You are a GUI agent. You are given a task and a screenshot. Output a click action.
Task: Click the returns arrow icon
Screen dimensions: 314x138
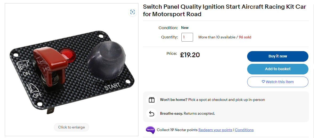(x=152, y=114)
